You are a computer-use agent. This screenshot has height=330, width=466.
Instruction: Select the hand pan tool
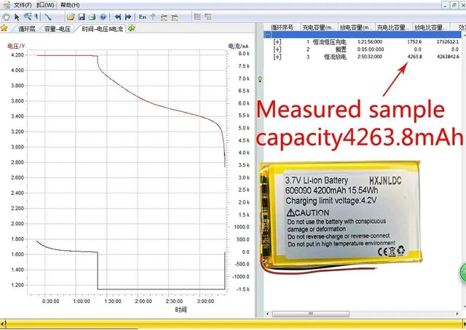pyautogui.click(x=6, y=17)
